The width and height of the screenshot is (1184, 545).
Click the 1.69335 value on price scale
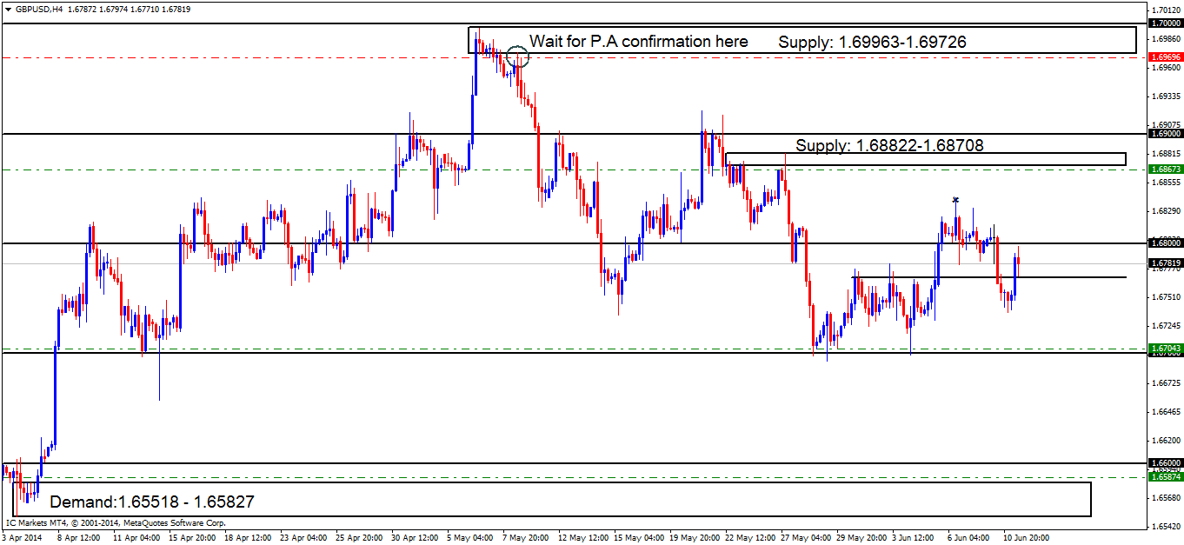(1165, 96)
